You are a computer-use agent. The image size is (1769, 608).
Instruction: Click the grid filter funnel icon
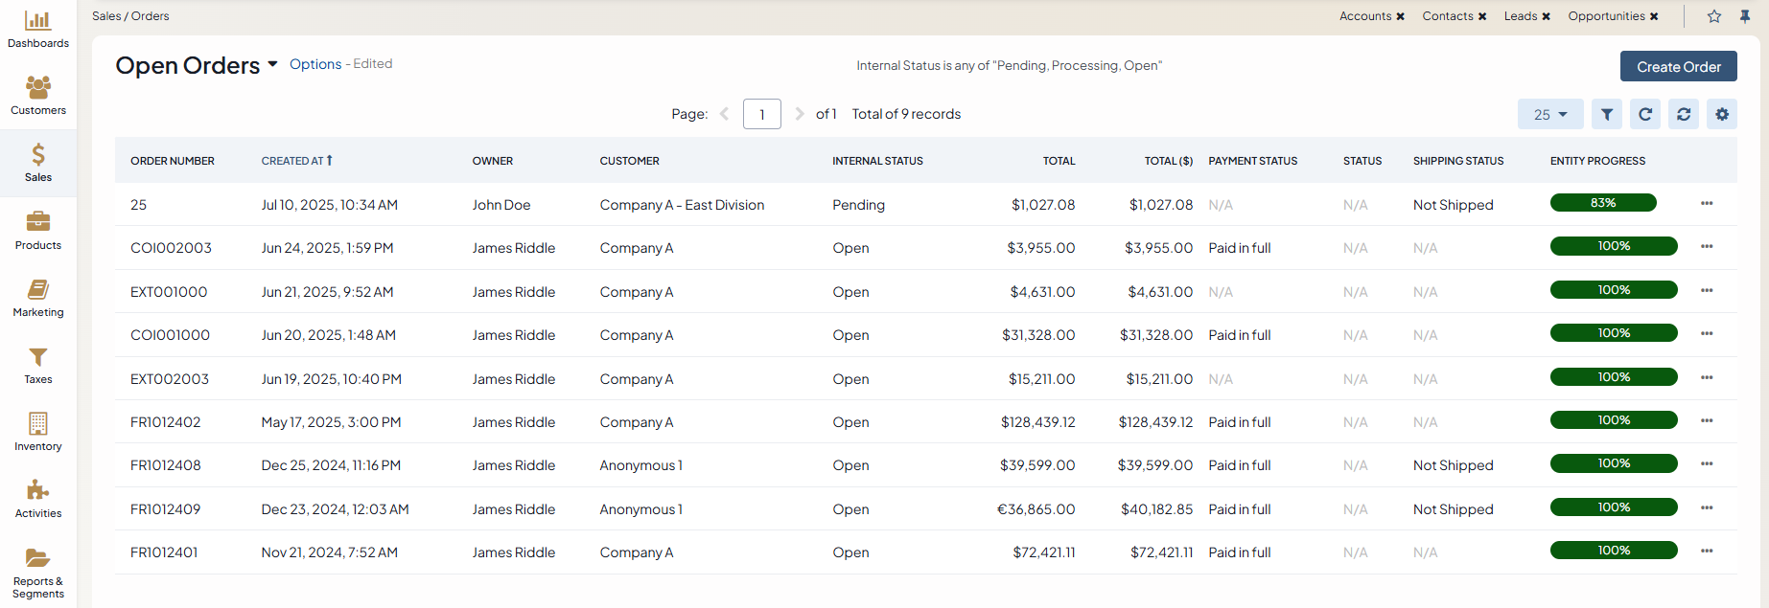pos(1607,114)
